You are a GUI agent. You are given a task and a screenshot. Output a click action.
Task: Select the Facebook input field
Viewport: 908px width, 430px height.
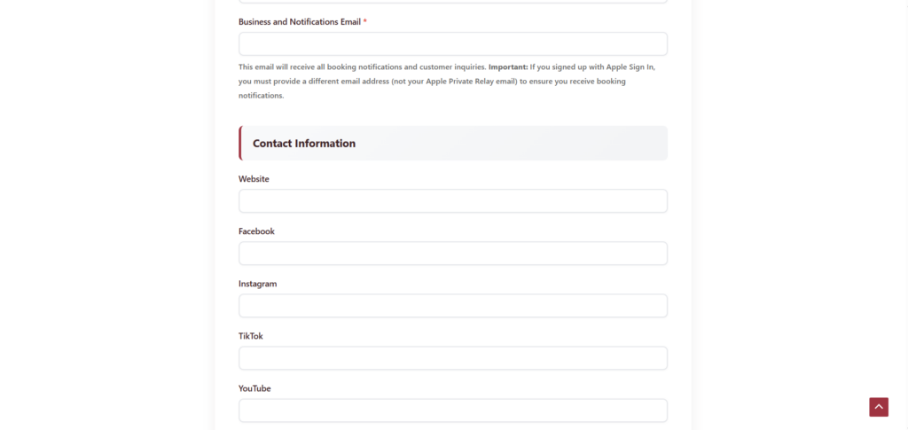pos(452,254)
